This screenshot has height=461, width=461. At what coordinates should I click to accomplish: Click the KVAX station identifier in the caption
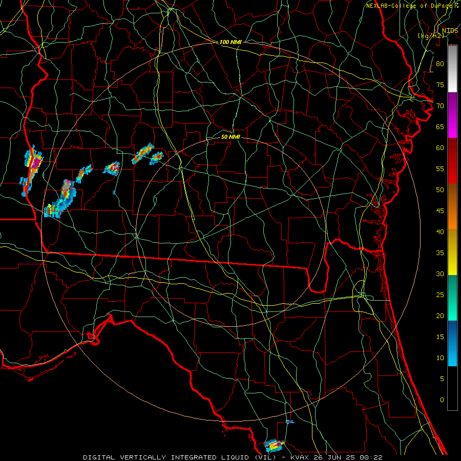click(x=300, y=457)
